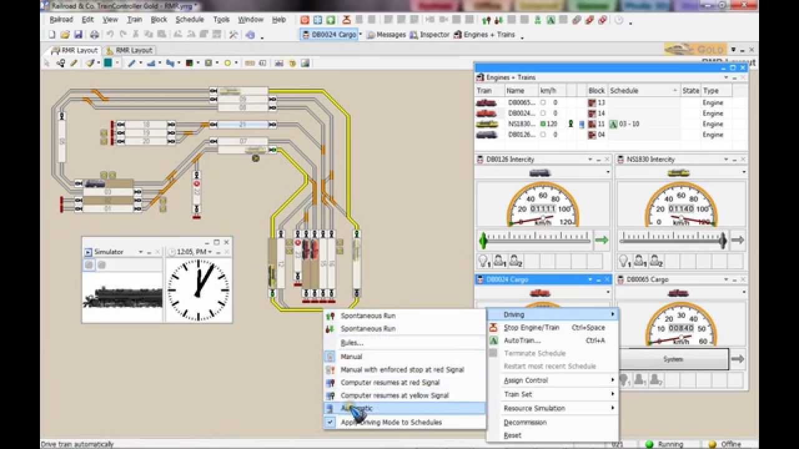Viewport: 799px width, 449px height.
Task: Click the AutoTrain green A toolbar icon
Action: click(551, 20)
